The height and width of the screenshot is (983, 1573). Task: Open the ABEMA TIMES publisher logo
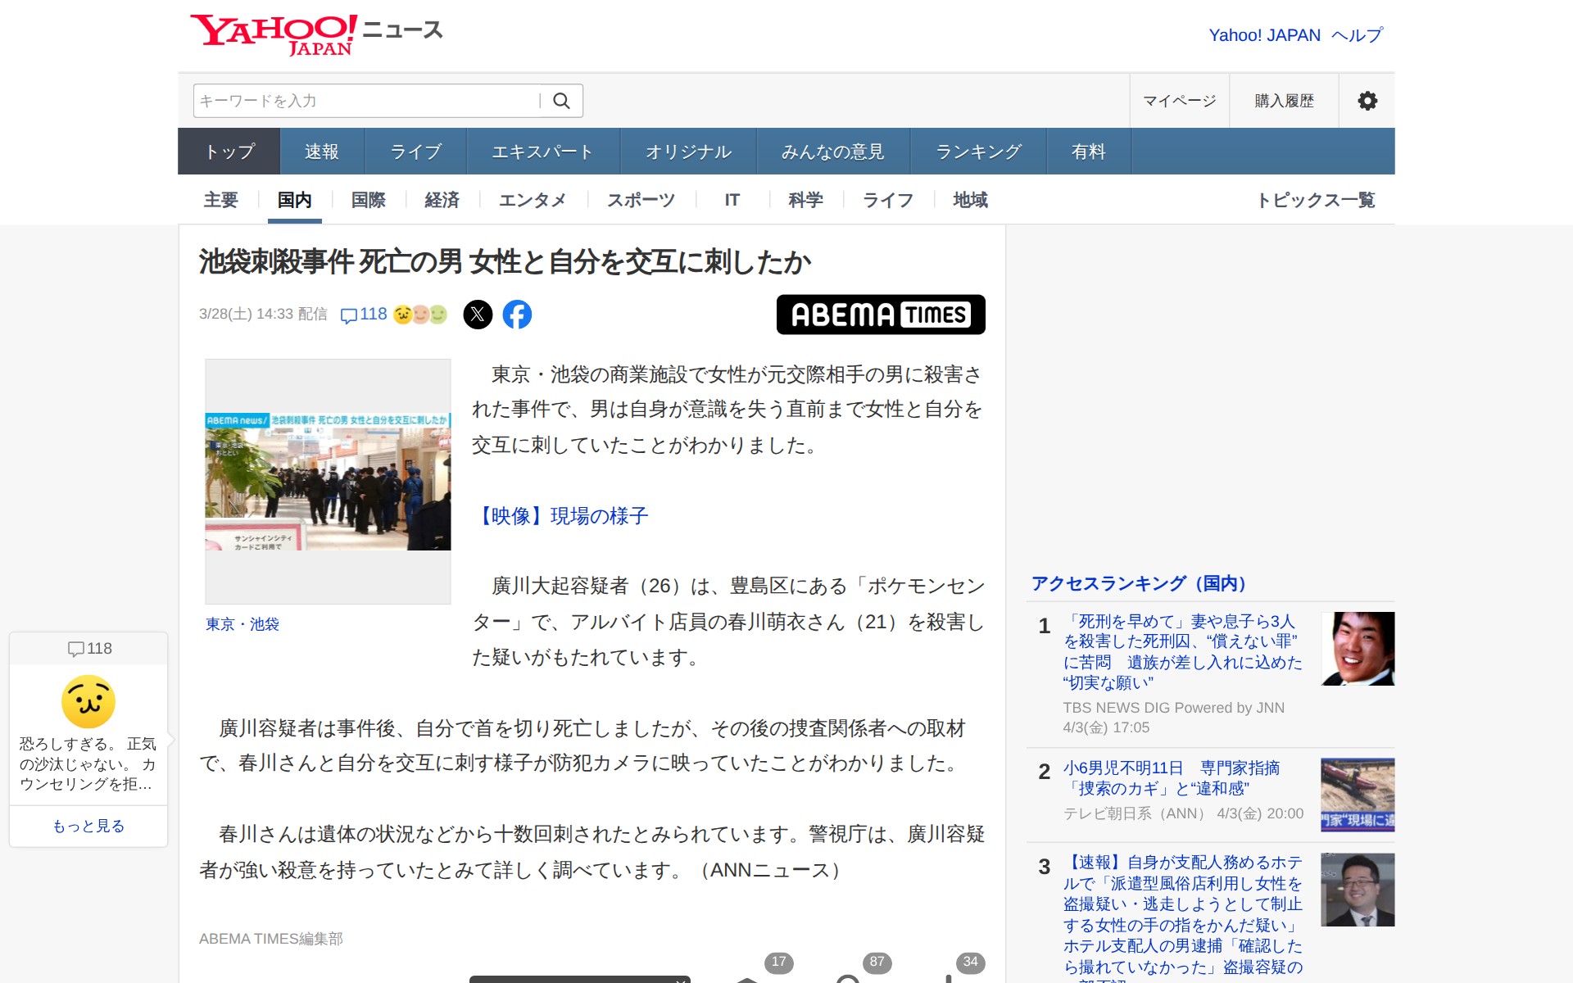pos(880,315)
